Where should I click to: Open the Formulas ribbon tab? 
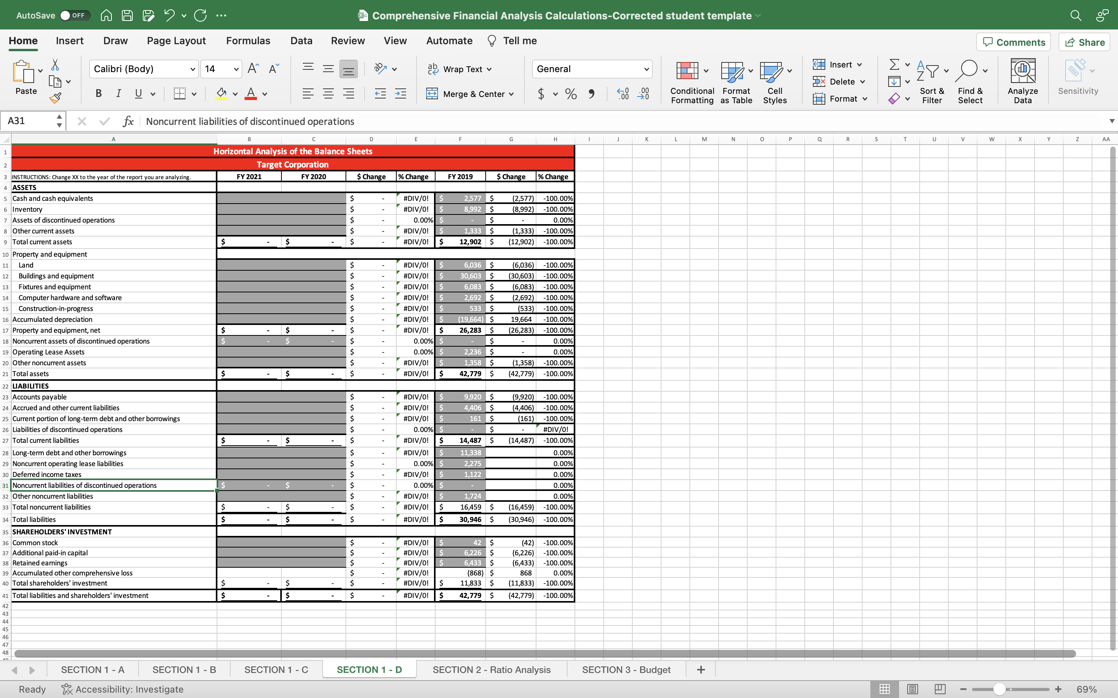coord(248,41)
